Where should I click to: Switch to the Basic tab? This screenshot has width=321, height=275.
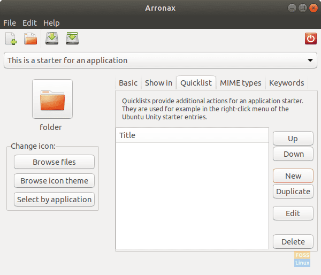(x=128, y=83)
